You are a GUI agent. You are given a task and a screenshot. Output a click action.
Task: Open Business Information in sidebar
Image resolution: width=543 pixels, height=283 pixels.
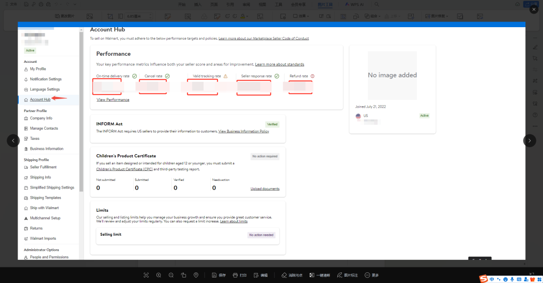(x=46, y=149)
